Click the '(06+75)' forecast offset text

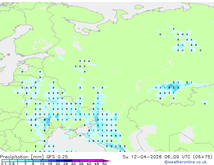203,157
